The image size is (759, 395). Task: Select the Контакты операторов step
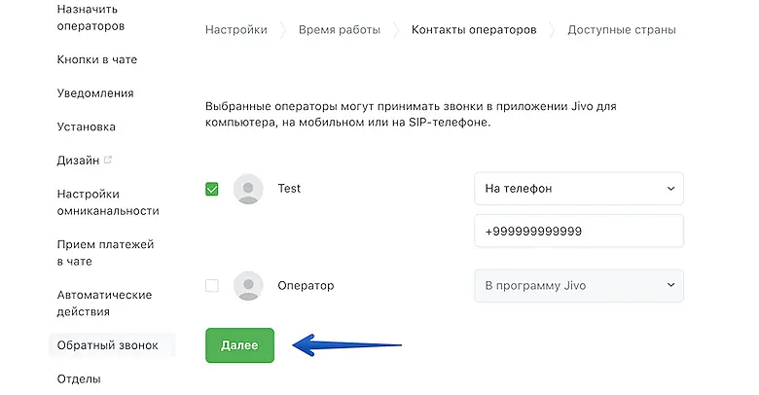(473, 30)
